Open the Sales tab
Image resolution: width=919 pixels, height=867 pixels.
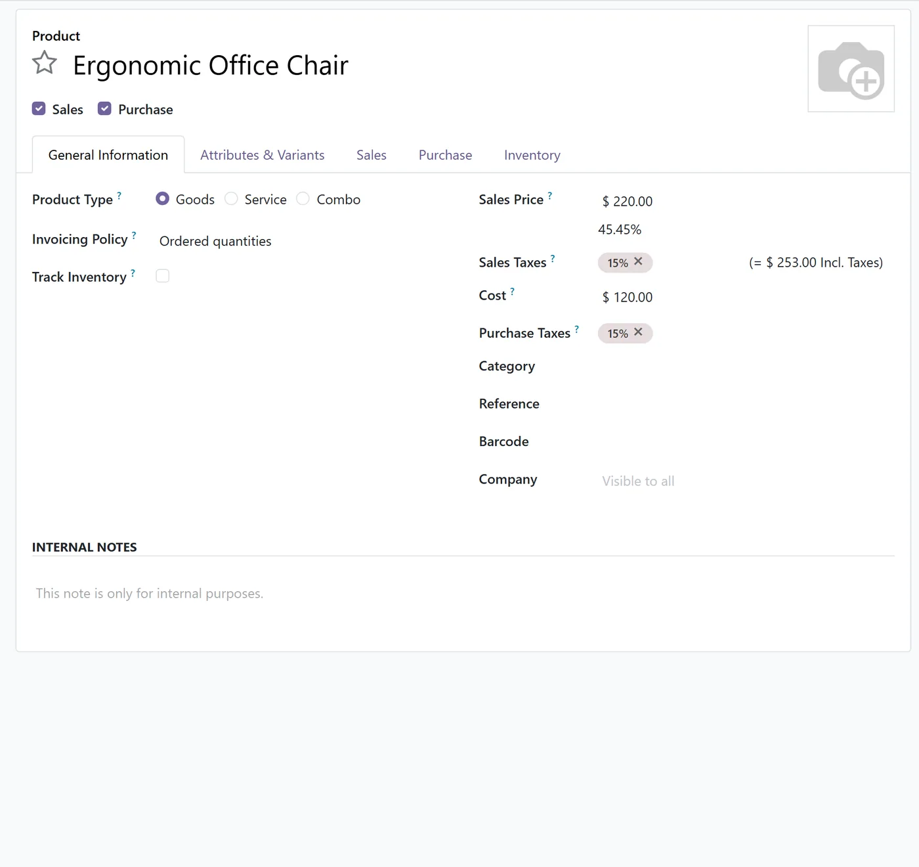point(372,155)
